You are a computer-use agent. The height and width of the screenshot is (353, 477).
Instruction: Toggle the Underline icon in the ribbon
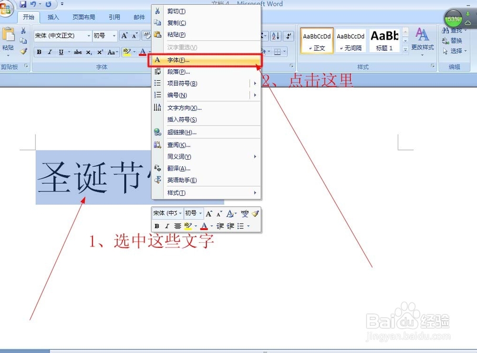(61, 52)
